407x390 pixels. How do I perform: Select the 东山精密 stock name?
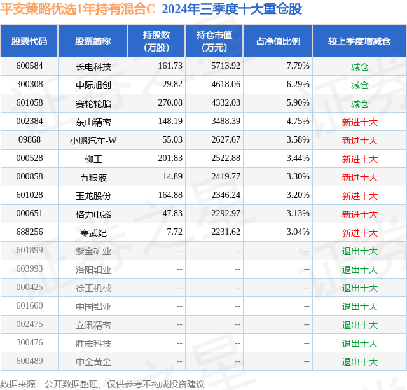pyautogui.click(x=93, y=122)
